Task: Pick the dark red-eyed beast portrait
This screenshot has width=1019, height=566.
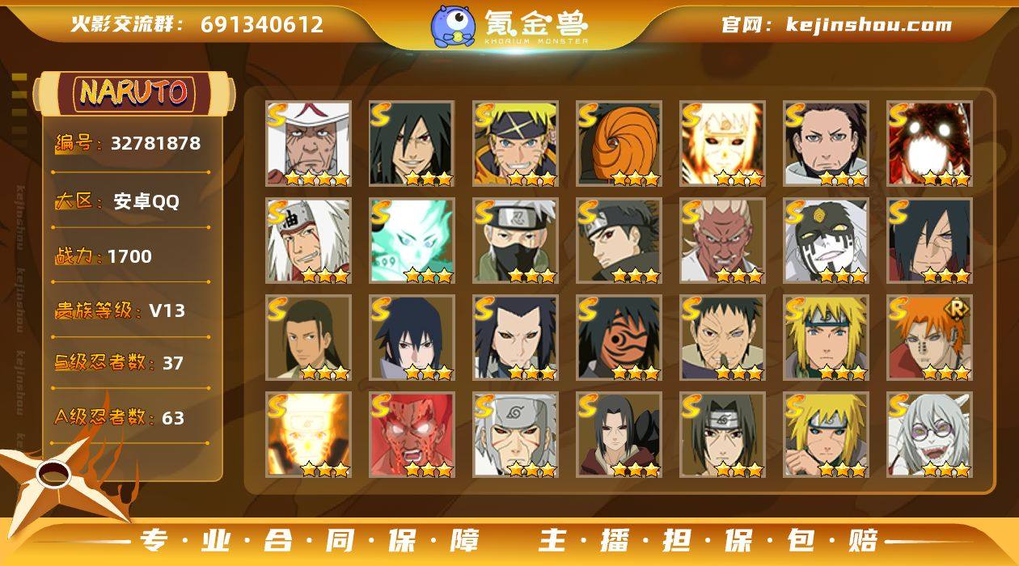Action: pos(929,143)
